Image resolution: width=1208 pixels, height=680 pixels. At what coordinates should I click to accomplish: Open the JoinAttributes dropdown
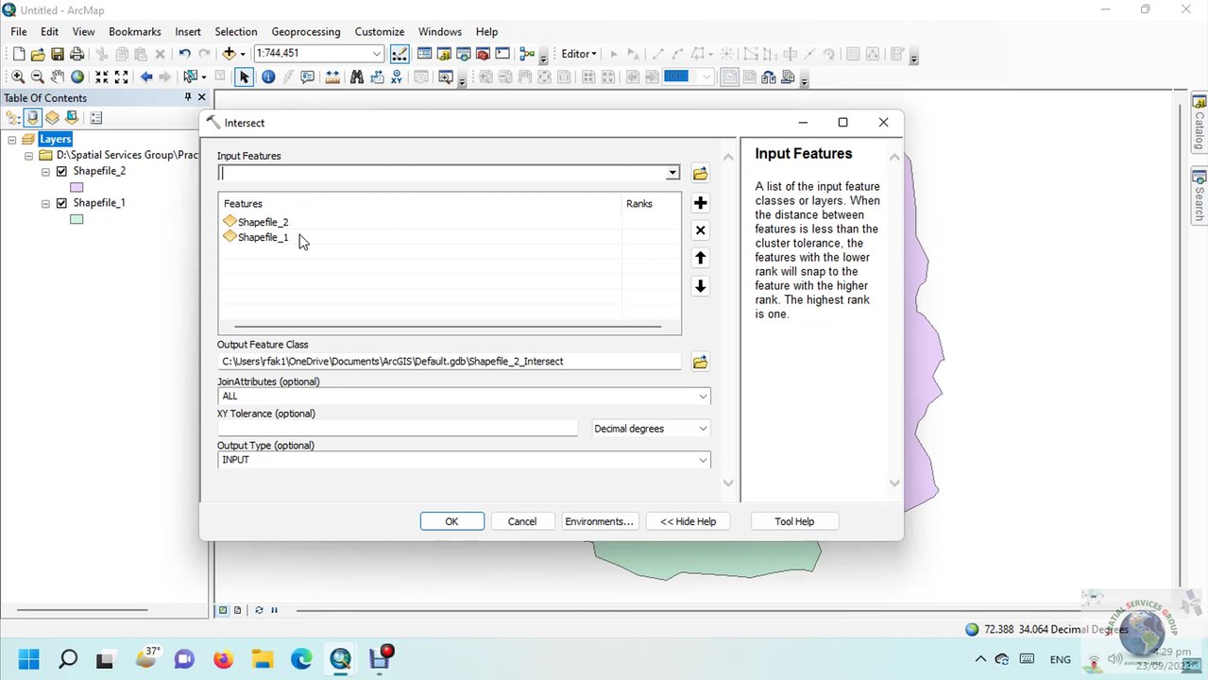pos(703,397)
